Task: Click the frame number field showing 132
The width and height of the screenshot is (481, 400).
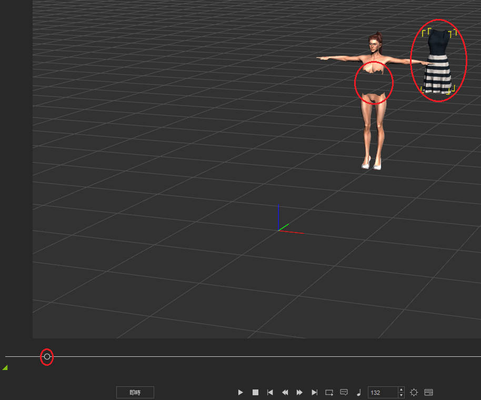Action: tap(383, 392)
